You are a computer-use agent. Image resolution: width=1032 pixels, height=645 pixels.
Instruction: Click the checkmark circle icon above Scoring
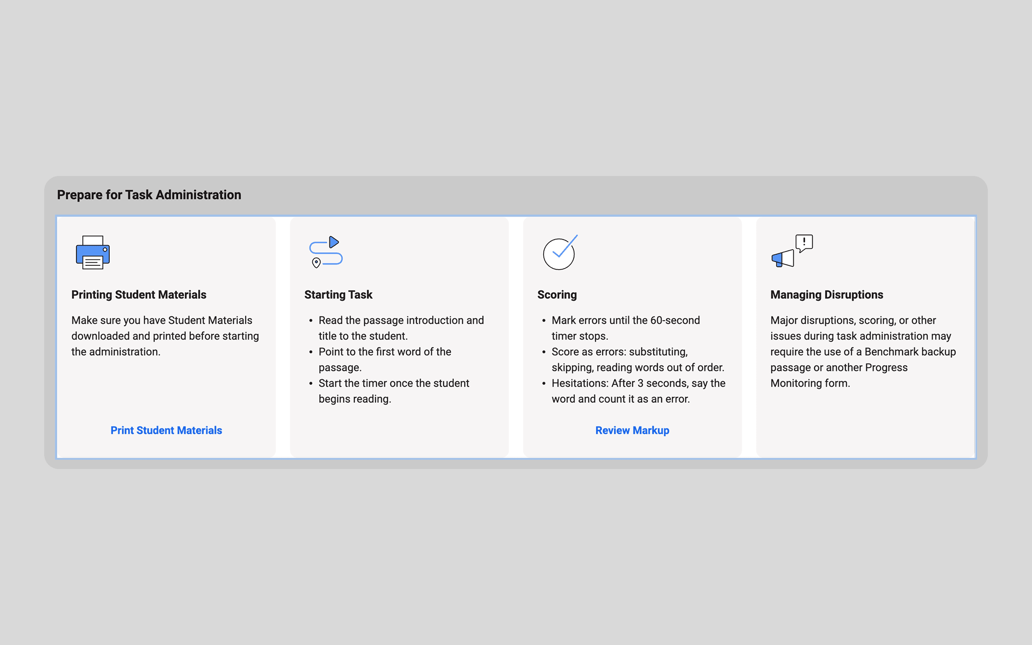click(x=559, y=253)
